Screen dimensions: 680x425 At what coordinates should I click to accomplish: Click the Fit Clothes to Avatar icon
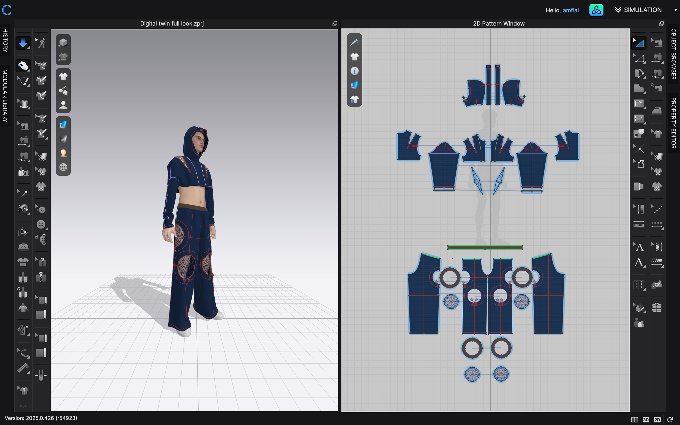pos(23,308)
